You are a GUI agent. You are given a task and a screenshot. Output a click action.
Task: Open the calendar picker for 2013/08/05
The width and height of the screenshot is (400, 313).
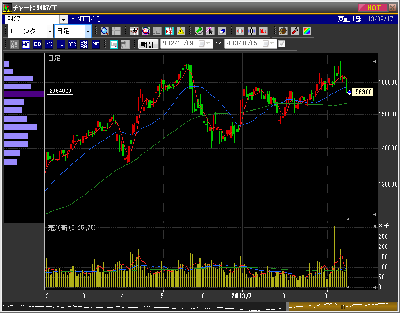(267, 44)
